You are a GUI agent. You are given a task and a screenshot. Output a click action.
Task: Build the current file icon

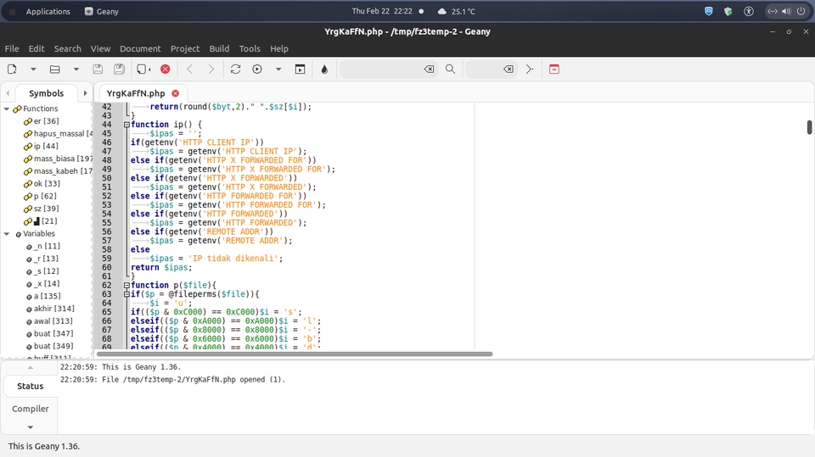257,69
